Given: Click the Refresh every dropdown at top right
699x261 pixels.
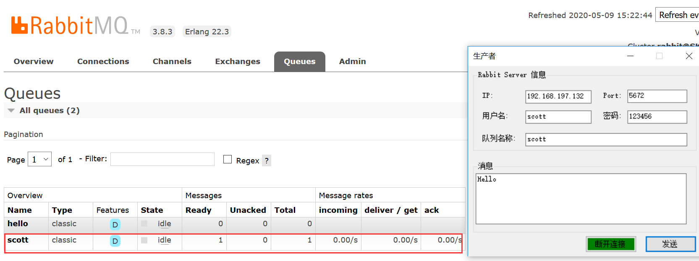Looking at the screenshot, I should tap(677, 15).
